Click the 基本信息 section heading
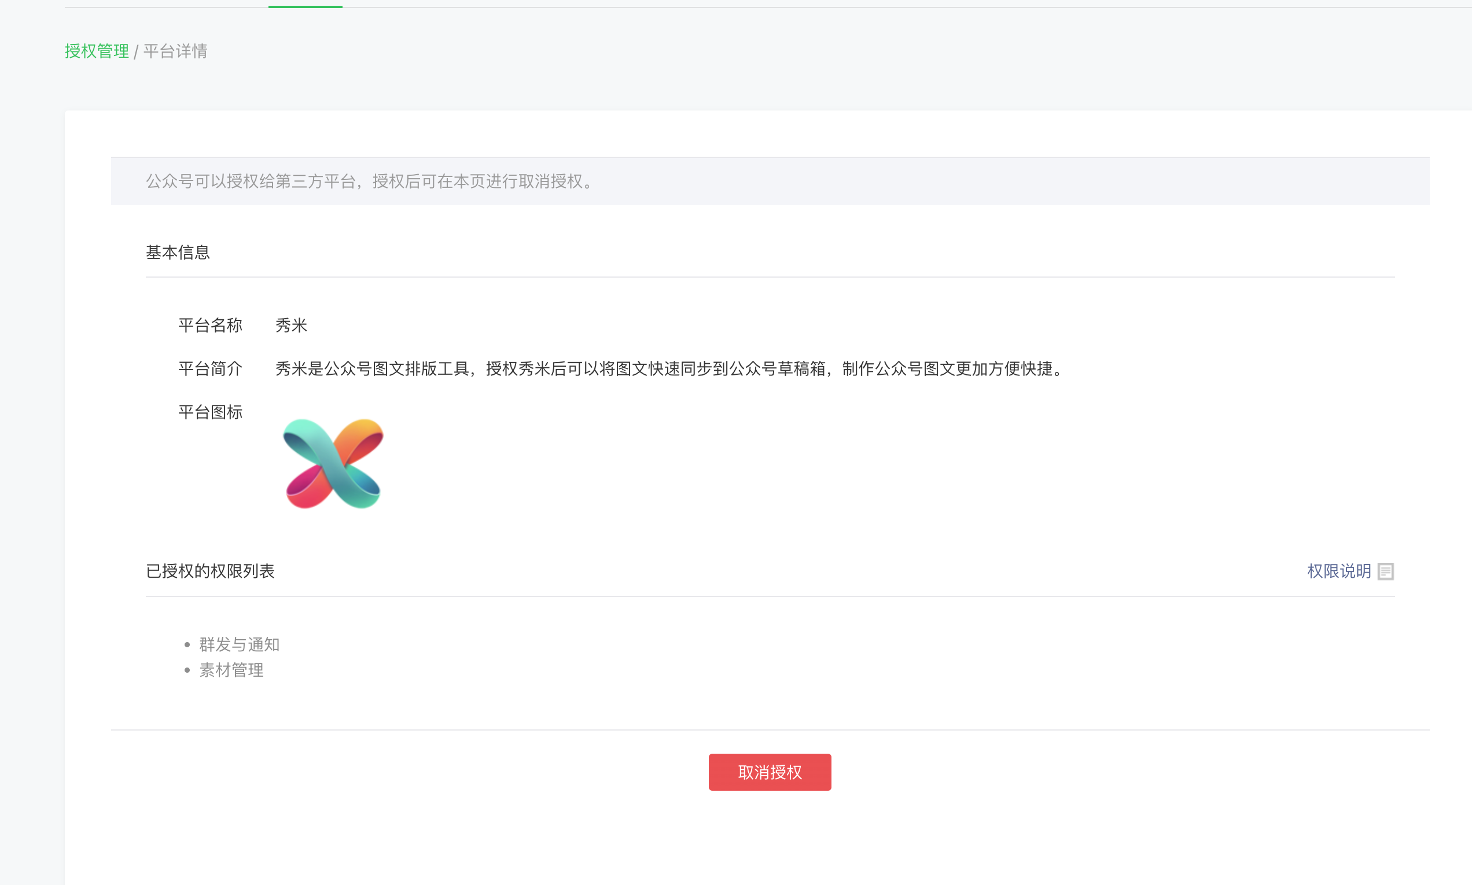Viewport: 1472px width, 885px height. [x=178, y=252]
